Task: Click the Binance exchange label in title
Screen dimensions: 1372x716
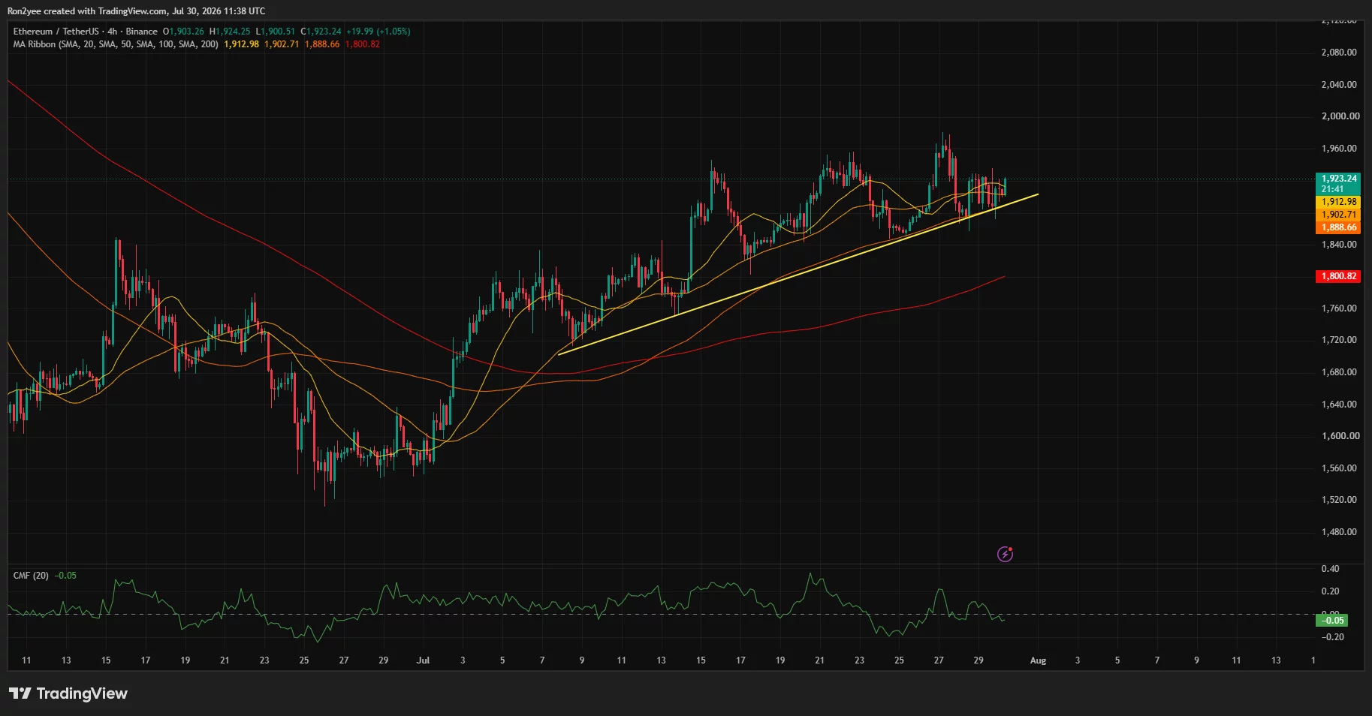Action: [x=142, y=32]
